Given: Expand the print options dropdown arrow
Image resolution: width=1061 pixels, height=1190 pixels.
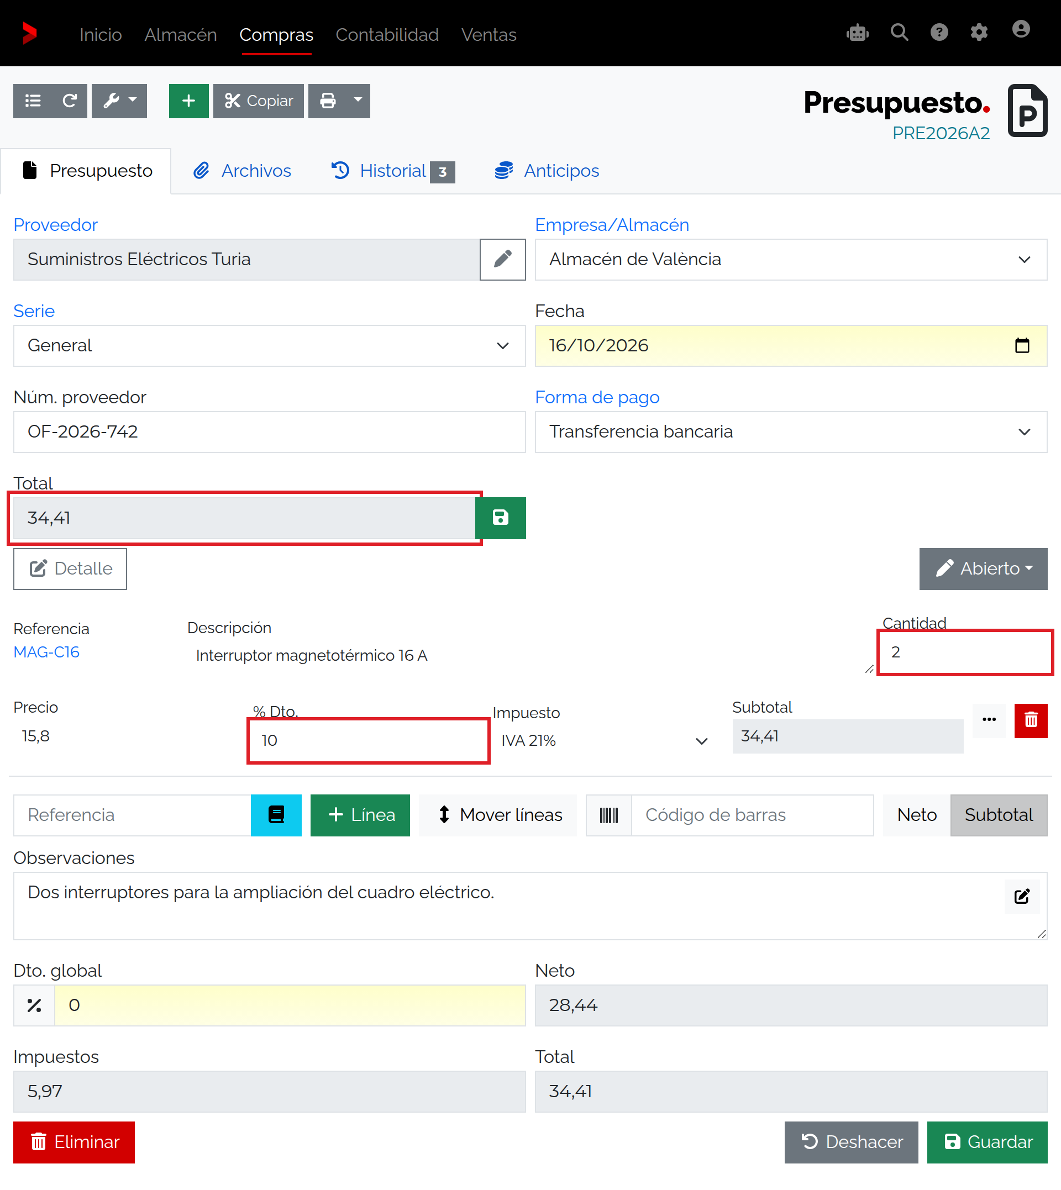Looking at the screenshot, I should 358,101.
